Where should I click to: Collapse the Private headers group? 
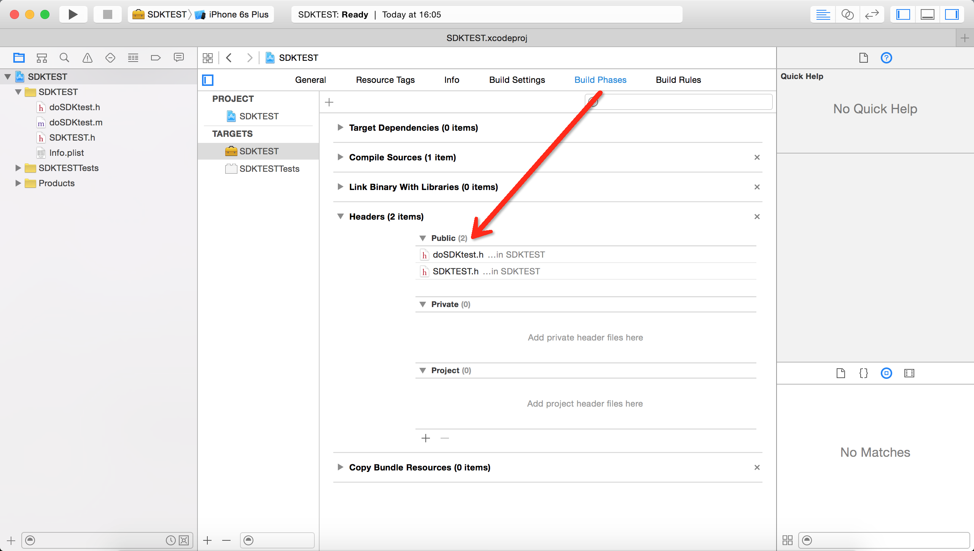(423, 304)
